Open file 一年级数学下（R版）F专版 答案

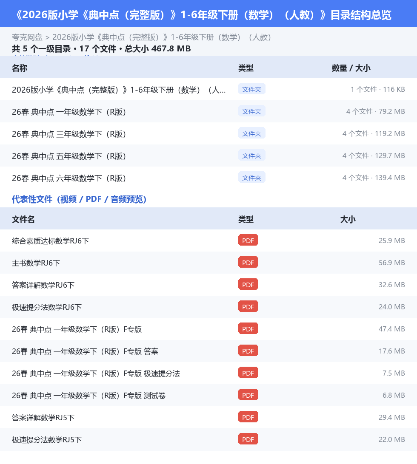[x=85, y=351]
